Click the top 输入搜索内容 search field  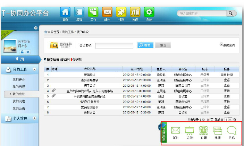202,14
